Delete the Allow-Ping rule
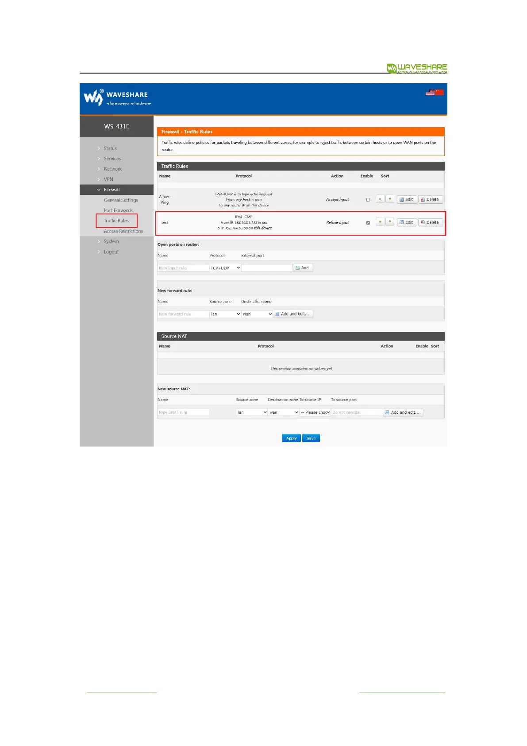This screenshot has width=527, height=746. coord(431,199)
